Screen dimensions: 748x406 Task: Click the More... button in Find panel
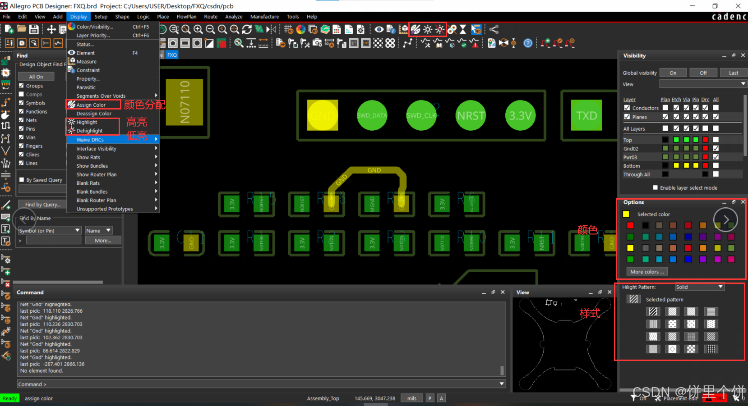tap(103, 240)
